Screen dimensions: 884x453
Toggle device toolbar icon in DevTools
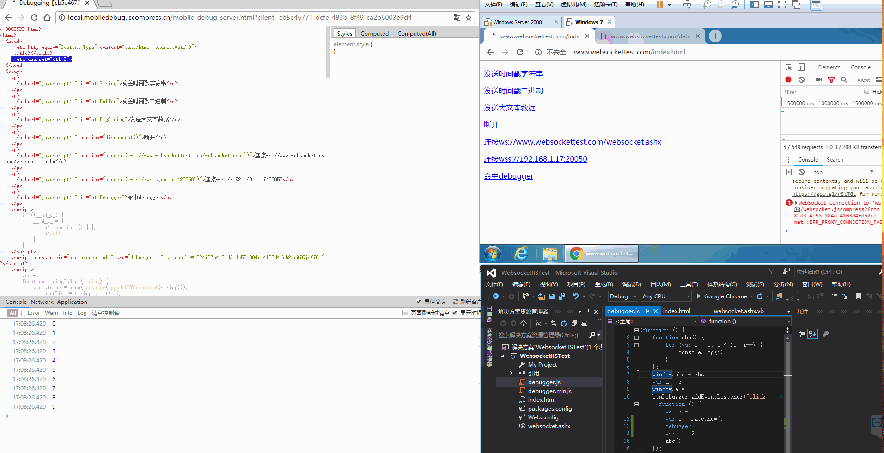click(801, 67)
